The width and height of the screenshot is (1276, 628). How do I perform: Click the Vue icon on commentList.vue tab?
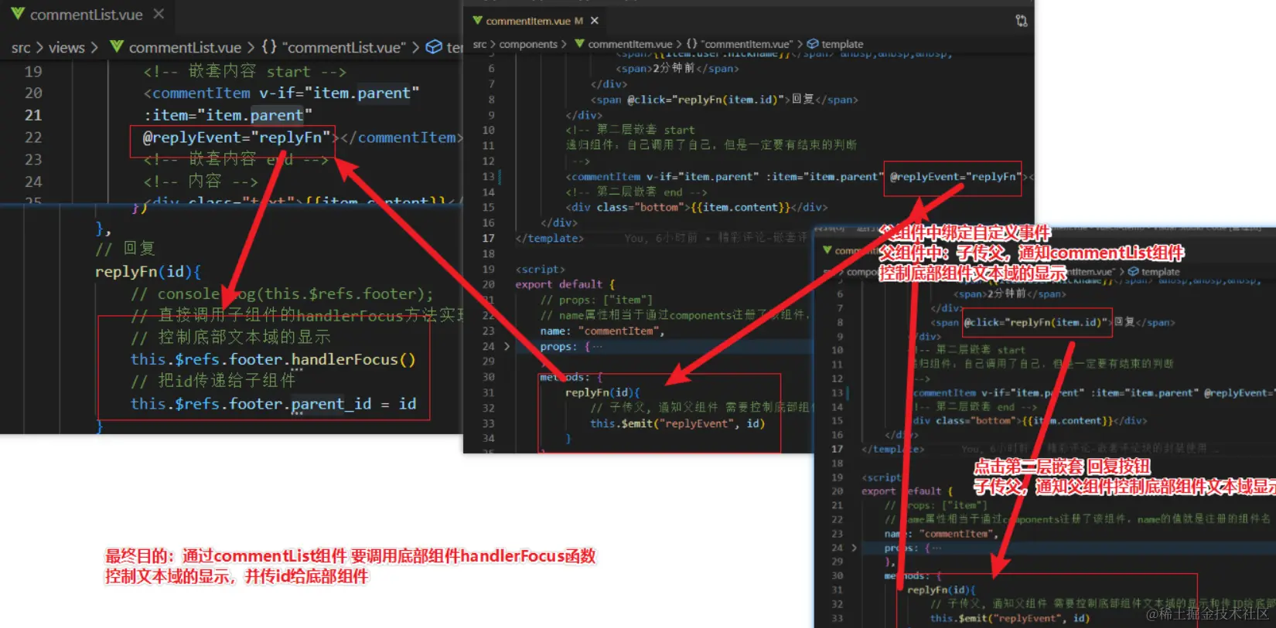click(x=17, y=14)
